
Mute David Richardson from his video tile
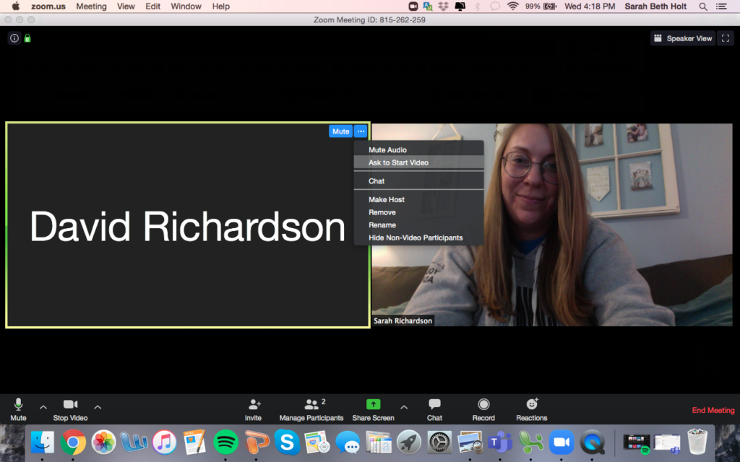(x=340, y=131)
